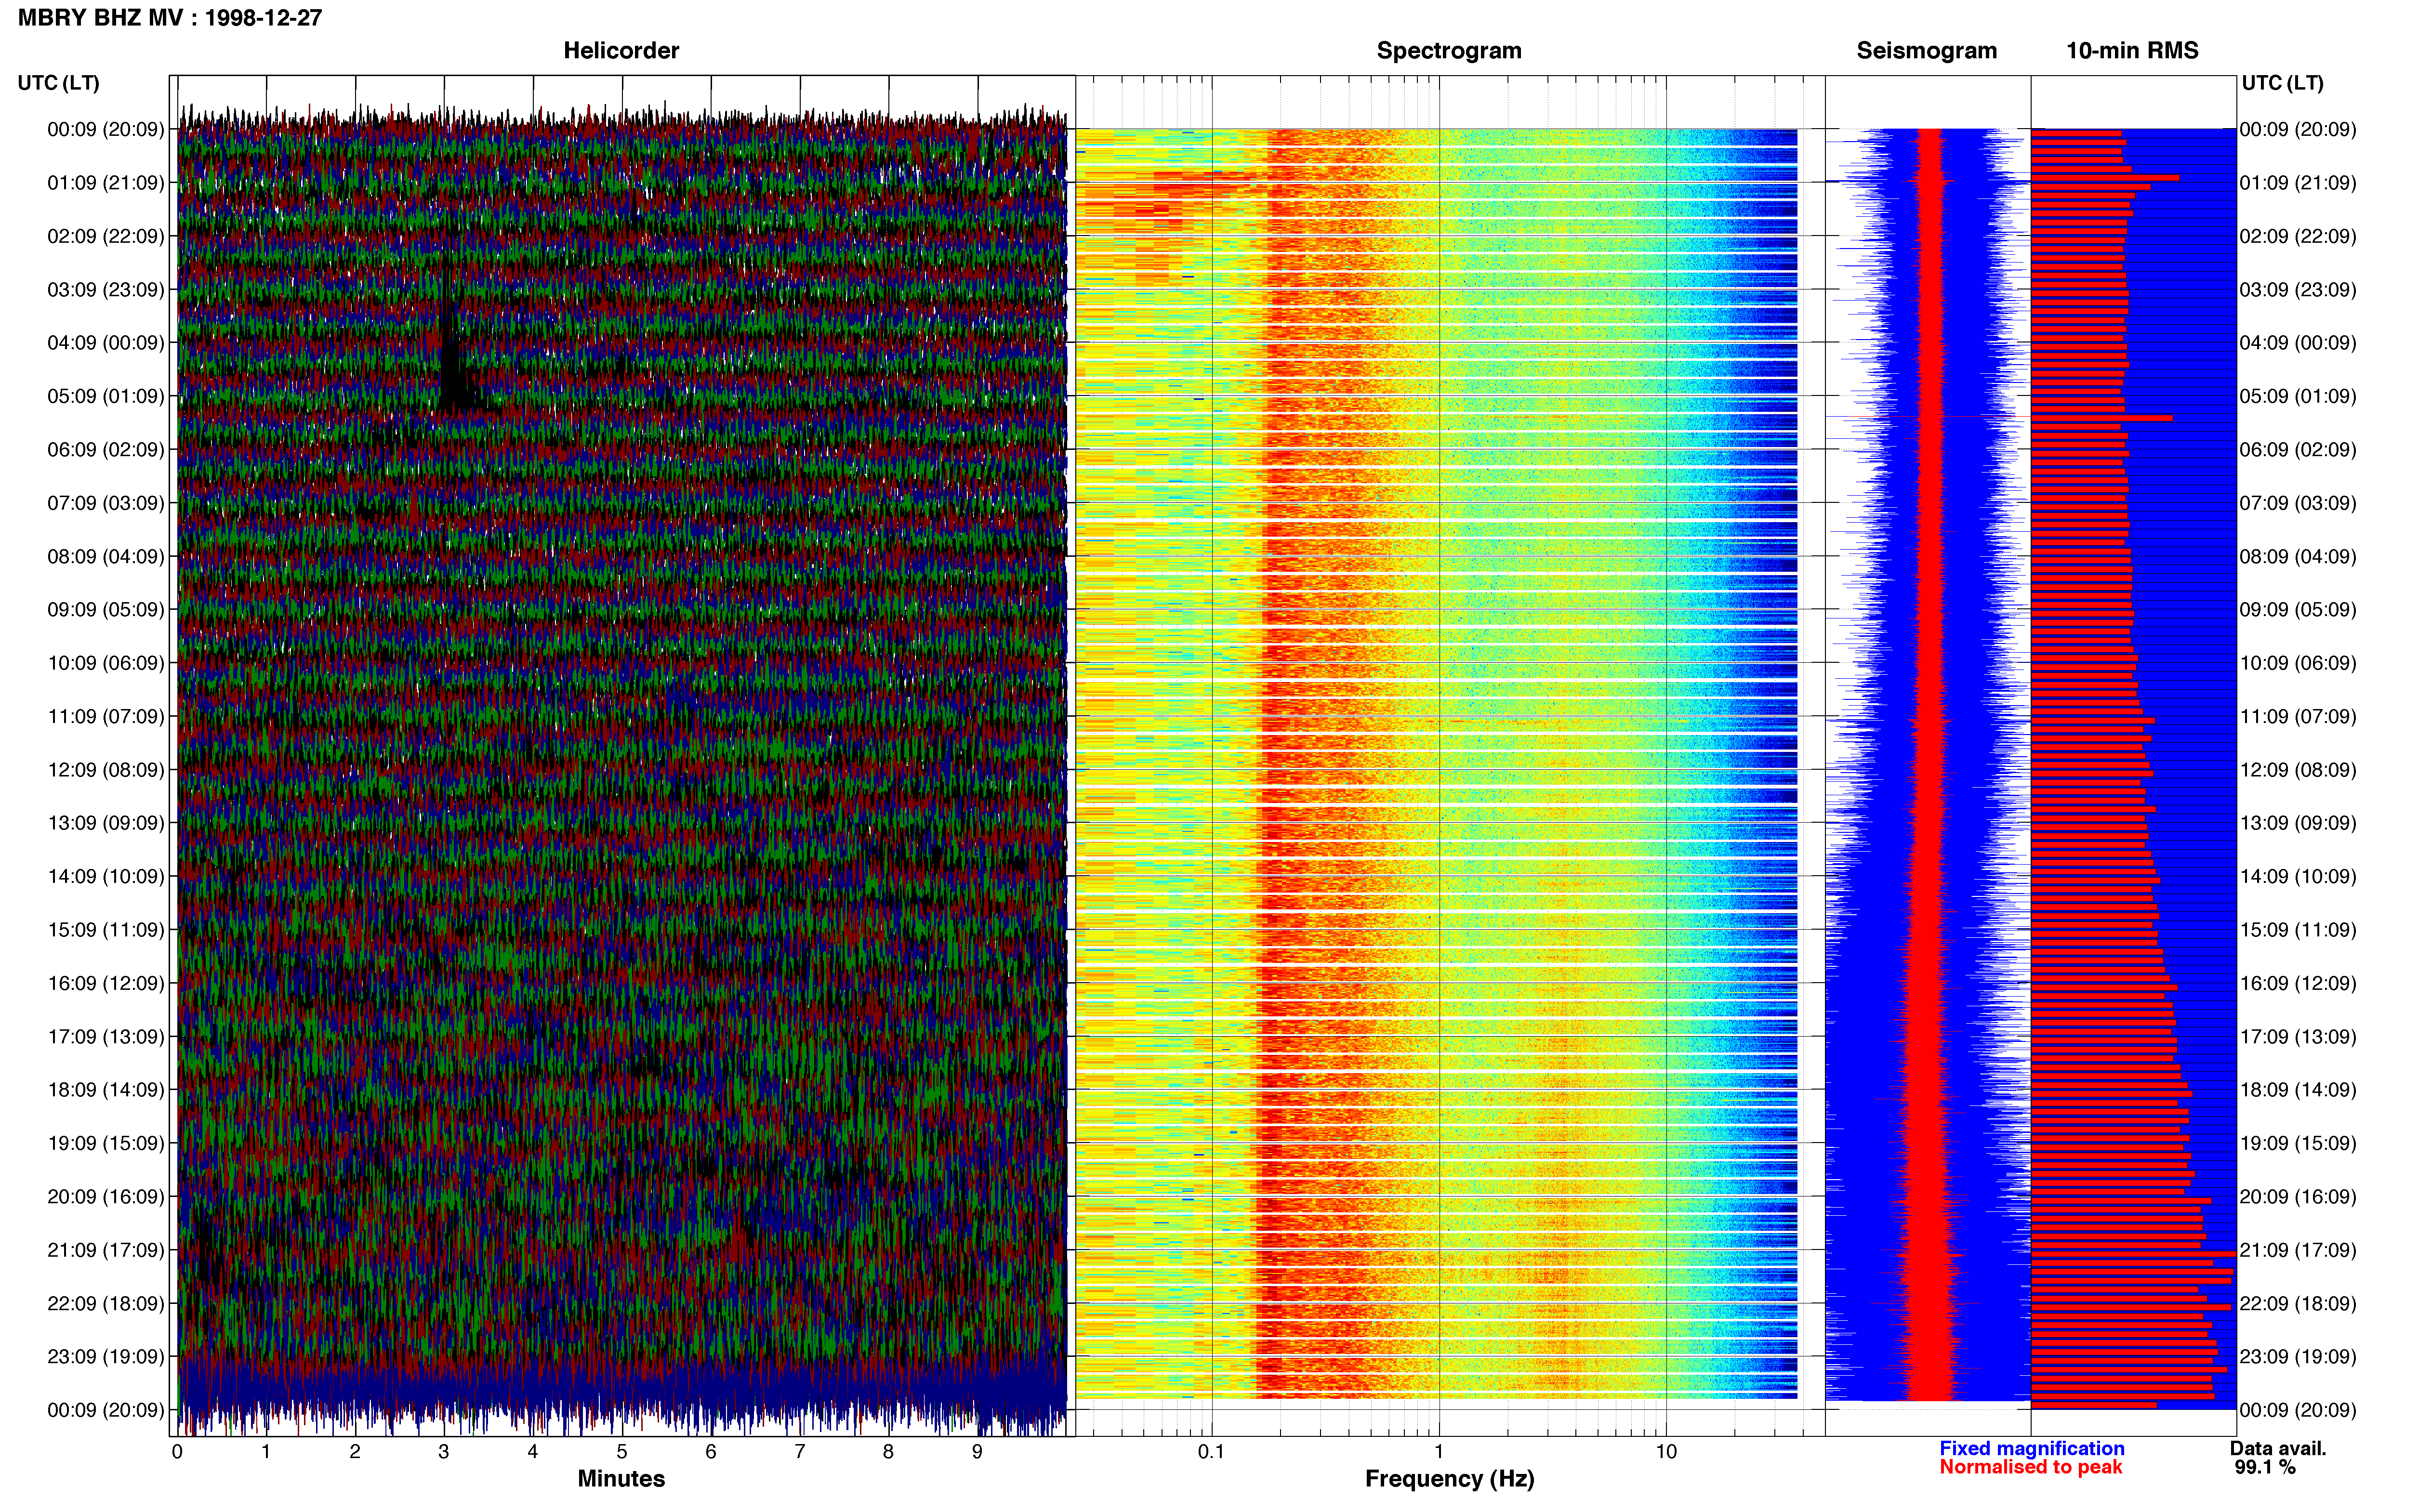Click the longest RMS bar near 21:09
This screenshot has width=2418, height=1512.
pyautogui.click(x=2133, y=1253)
